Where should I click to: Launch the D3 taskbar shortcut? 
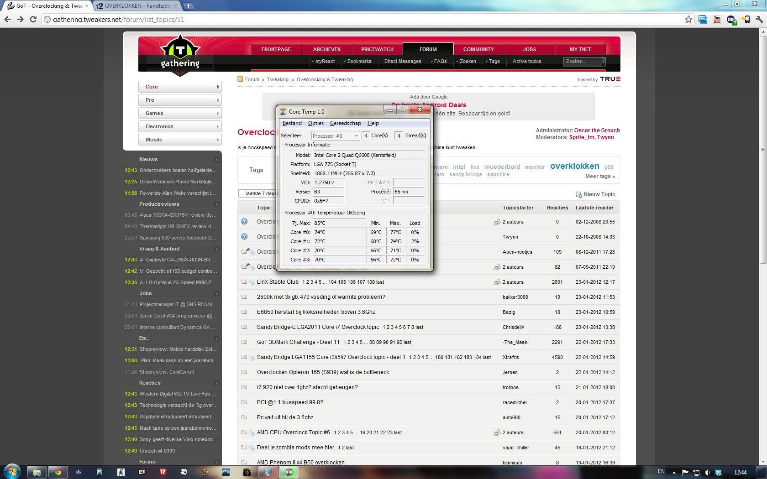[142, 472]
